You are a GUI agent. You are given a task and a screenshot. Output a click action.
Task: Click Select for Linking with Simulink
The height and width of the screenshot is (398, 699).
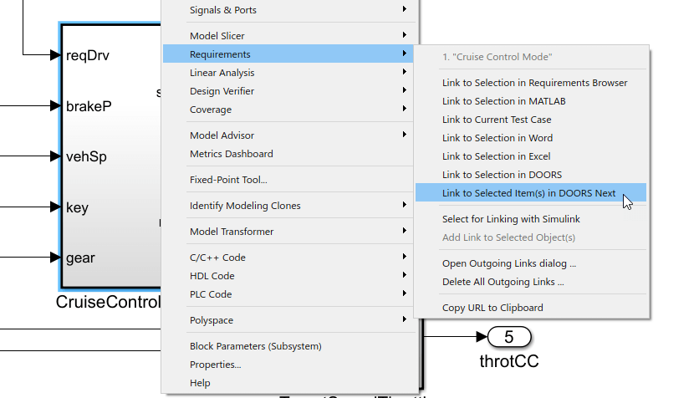(x=511, y=219)
